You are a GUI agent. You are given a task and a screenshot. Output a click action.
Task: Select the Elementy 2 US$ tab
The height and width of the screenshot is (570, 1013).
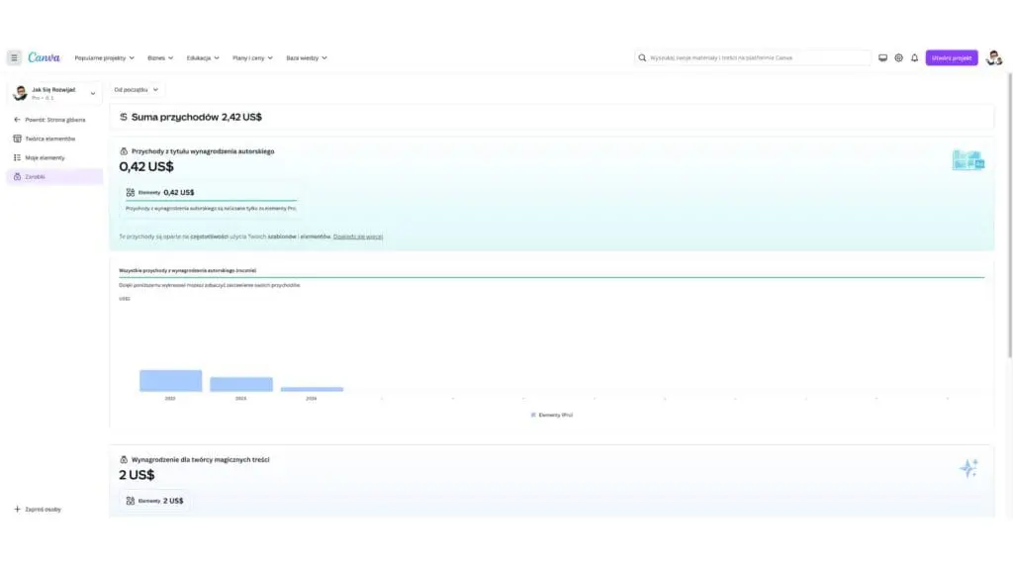(155, 501)
